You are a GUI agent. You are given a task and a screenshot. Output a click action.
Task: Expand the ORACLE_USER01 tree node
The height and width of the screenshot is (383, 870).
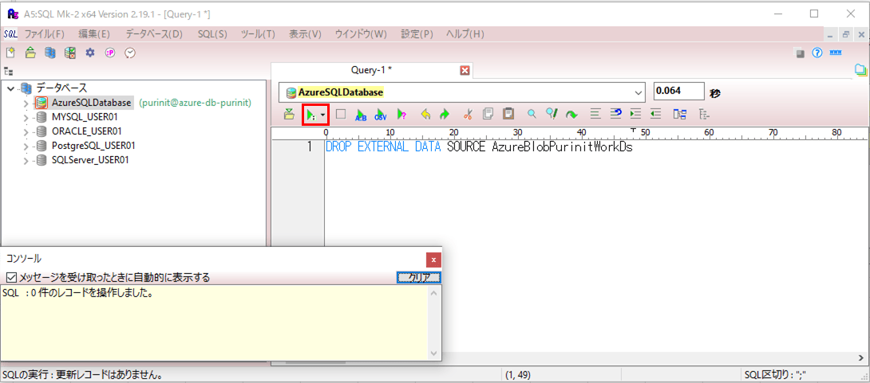point(26,131)
